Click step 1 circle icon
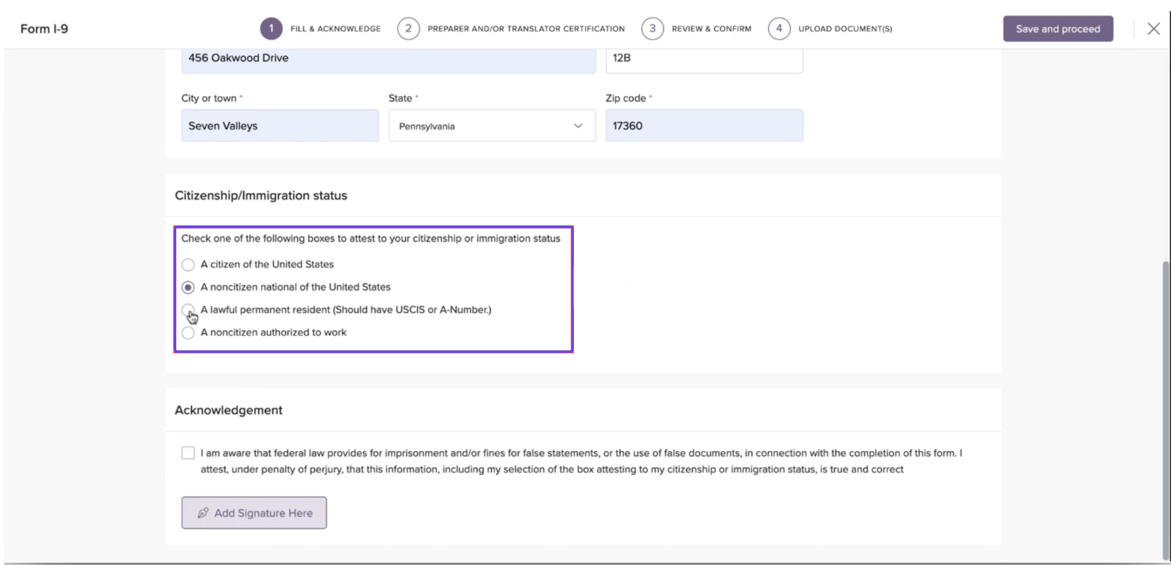 coord(271,29)
